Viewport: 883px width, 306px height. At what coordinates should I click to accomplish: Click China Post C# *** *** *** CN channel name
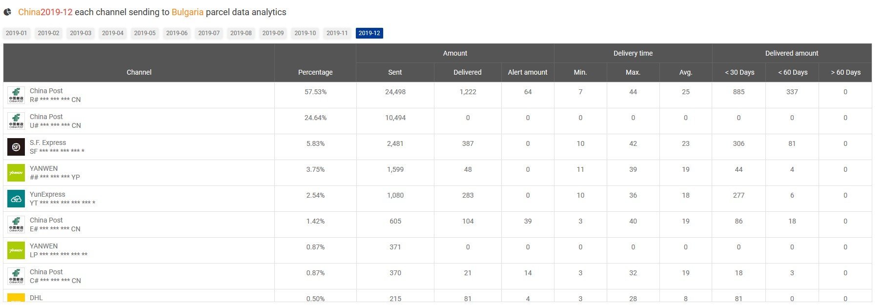point(55,276)
